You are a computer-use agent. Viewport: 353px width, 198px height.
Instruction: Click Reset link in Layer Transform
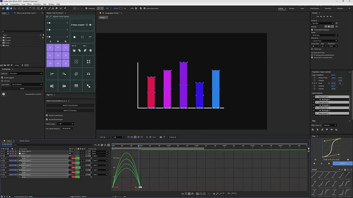pos(333,75)
